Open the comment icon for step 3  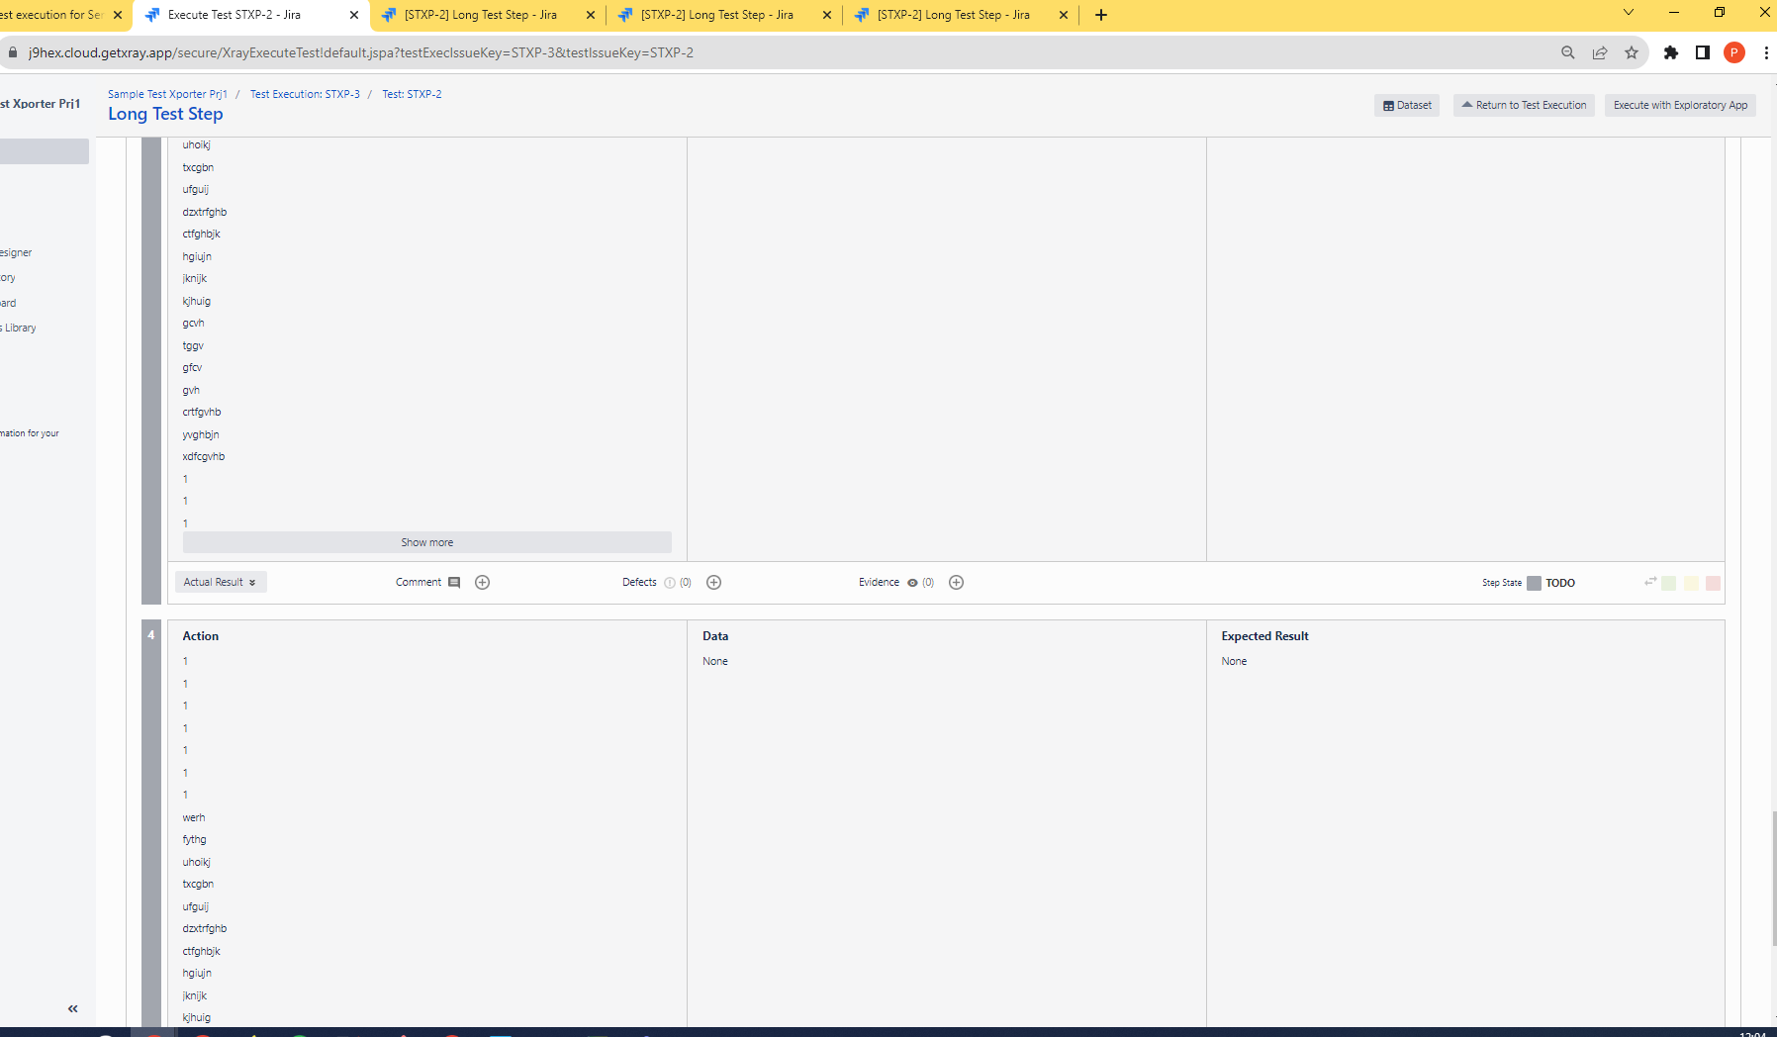[454, 582]
